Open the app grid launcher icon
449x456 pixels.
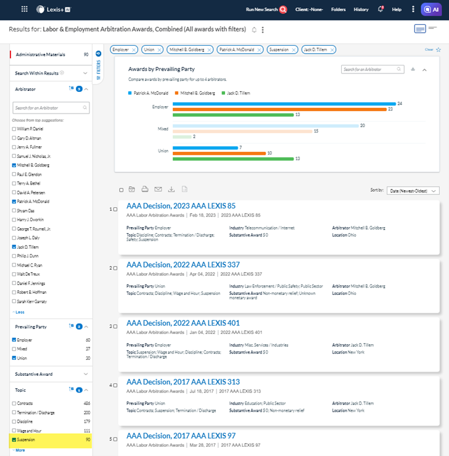click(25, 9)
